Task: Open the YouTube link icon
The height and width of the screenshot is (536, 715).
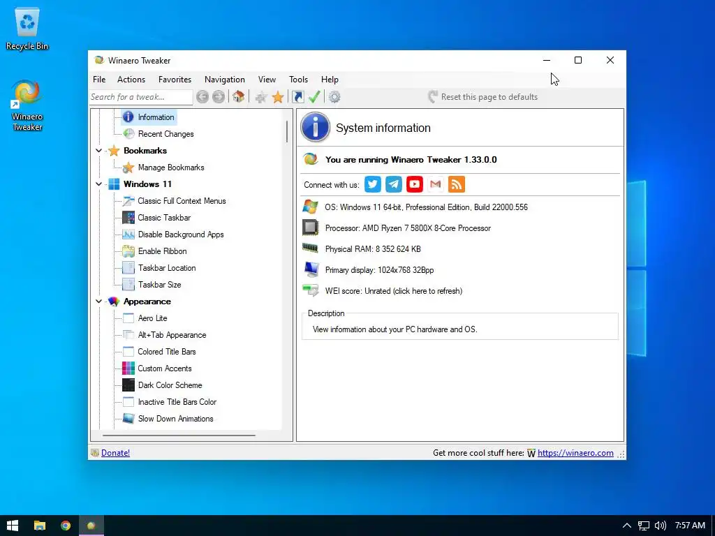Action: [x=415, y=184]
